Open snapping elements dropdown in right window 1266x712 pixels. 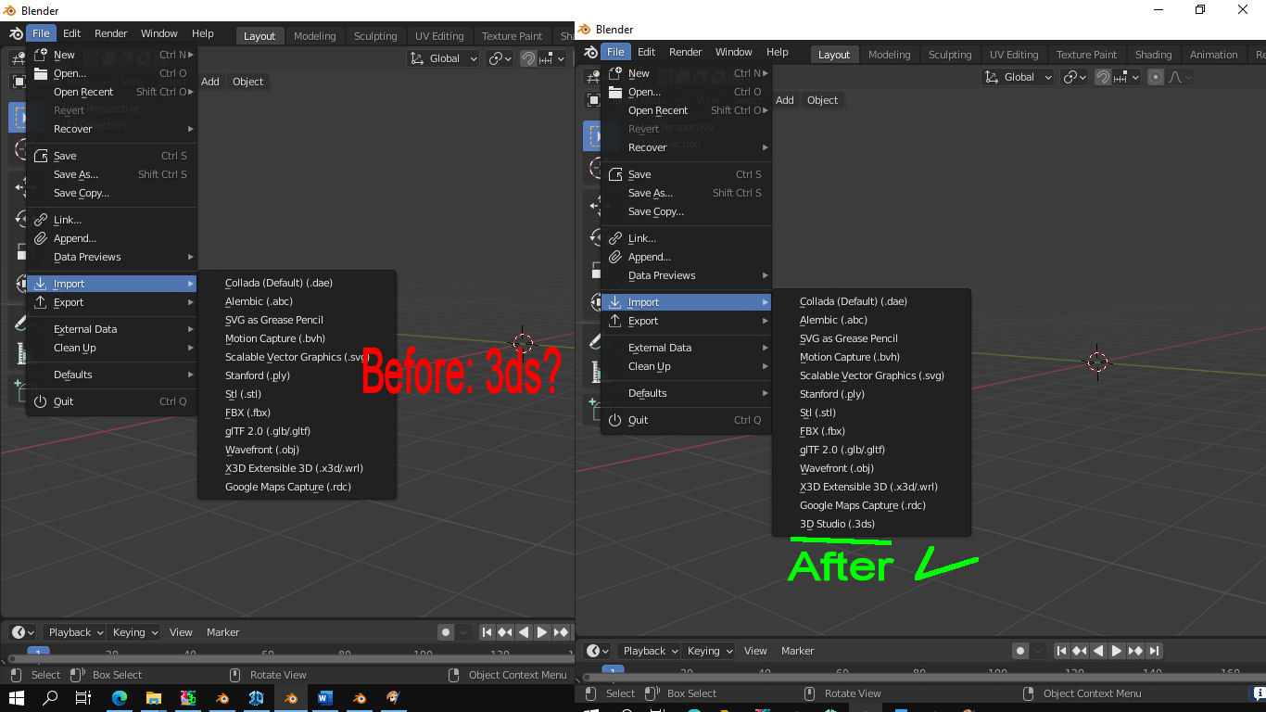[x=1128, y=77]
